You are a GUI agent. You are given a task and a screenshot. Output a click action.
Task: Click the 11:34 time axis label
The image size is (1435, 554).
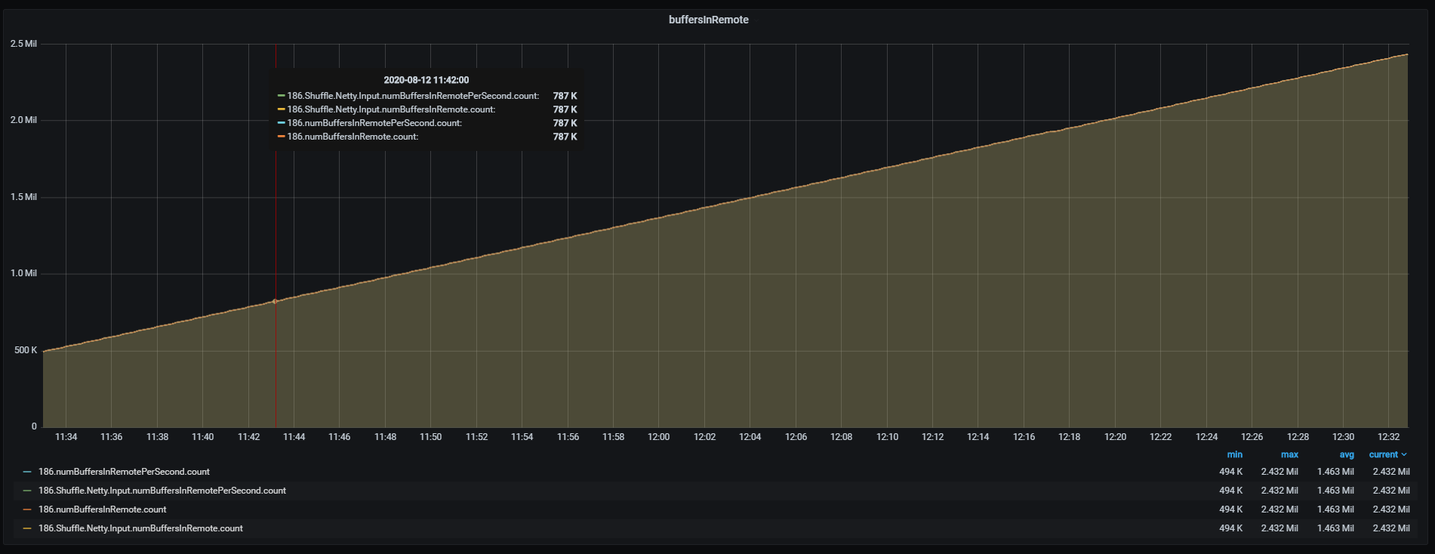(66, 437)
